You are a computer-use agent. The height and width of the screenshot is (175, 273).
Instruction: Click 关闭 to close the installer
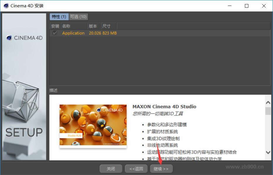tap(111, 169)
